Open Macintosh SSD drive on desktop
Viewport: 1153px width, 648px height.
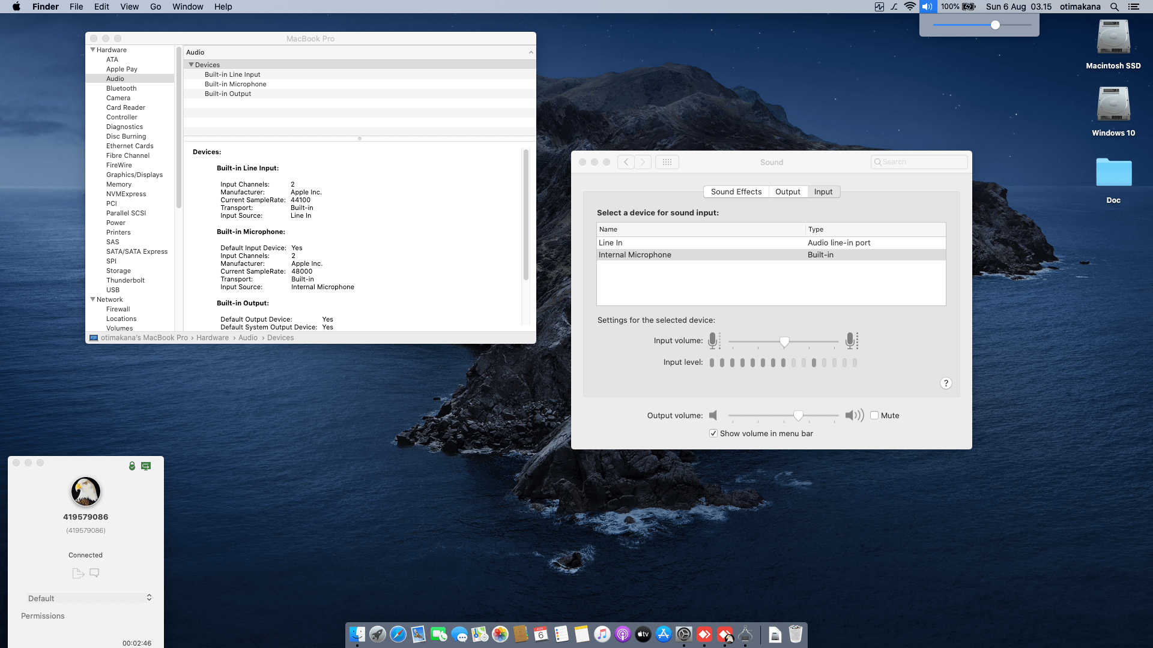click(1113, 37)
